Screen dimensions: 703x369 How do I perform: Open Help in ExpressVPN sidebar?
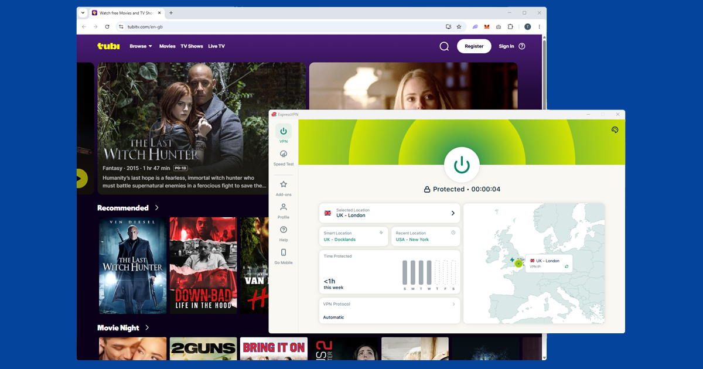click(284, 234)
